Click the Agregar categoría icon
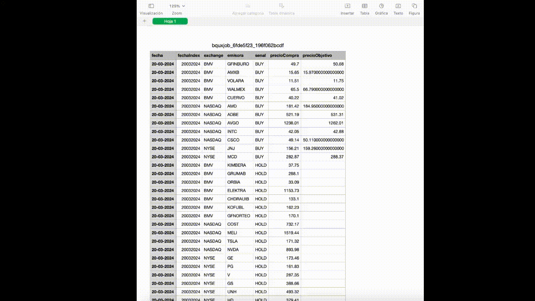The height and width of the screenshot is (301, 535). click(248, 6)
